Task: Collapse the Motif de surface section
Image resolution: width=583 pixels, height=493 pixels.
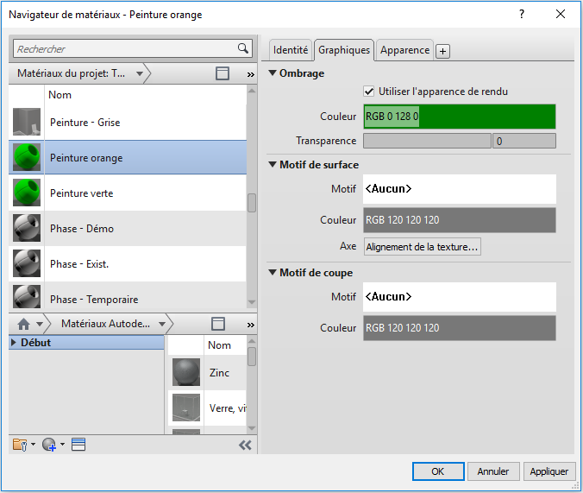Action: [273, 165]
